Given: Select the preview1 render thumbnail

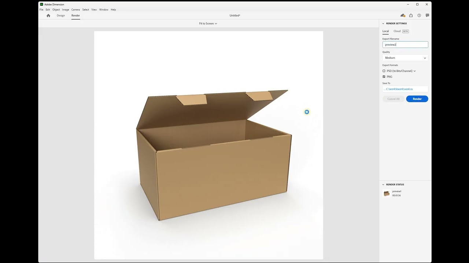Looking at the screenshot, I should [x=387, y=194].
